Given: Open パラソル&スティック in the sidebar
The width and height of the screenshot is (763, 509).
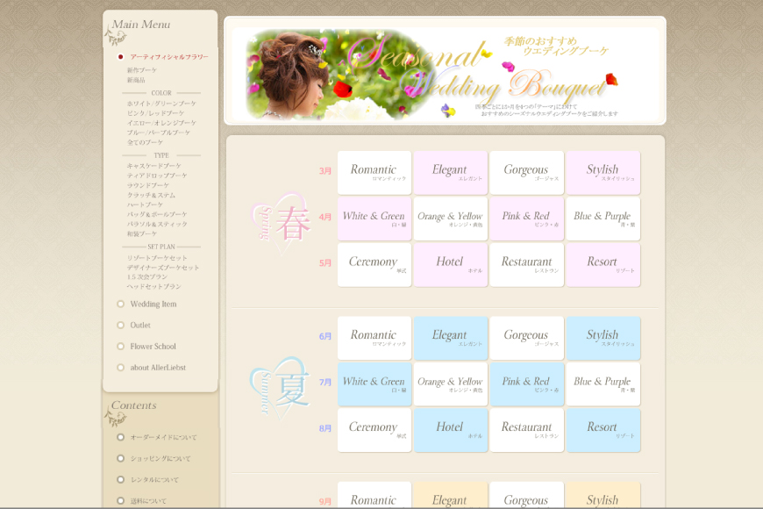Looking at the screenshot, I should [x=157, y=224].
